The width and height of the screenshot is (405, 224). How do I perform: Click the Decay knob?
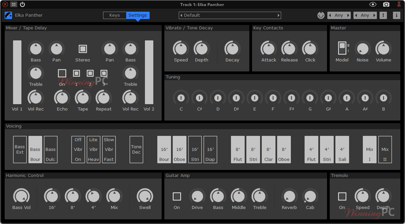(x=232, y=49)
